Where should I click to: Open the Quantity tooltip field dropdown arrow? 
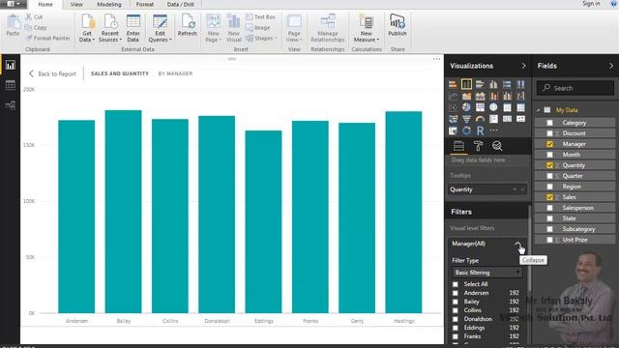point(515,189)
